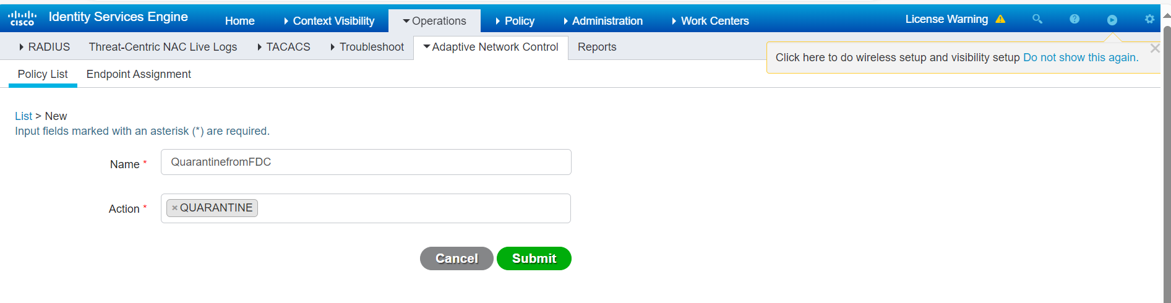Click the wireless setup play icon

pos(1112,20)
